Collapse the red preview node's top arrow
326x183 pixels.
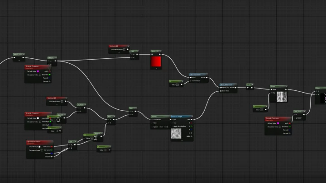160,51
